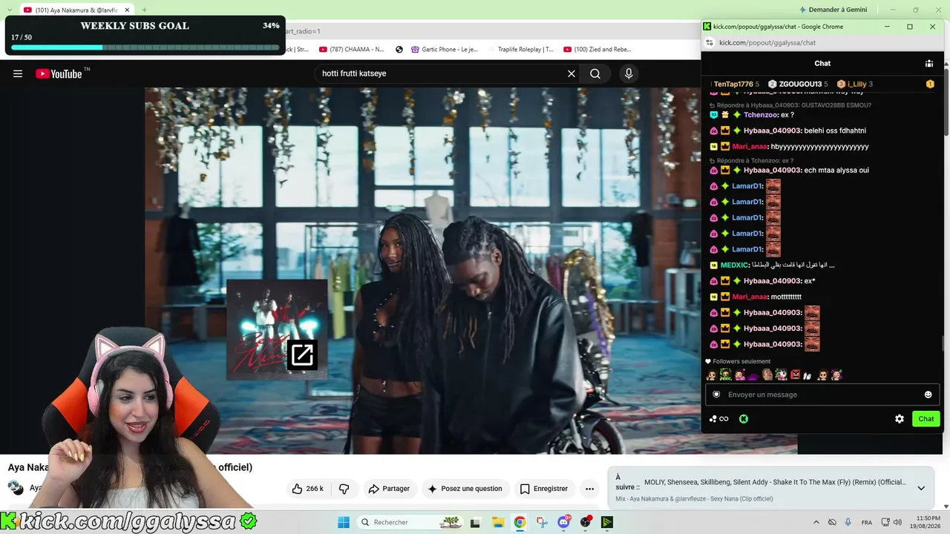This screenshot has width=950, height=534.
Task: Select the red angry face emote
Action: tap(796, 375)
